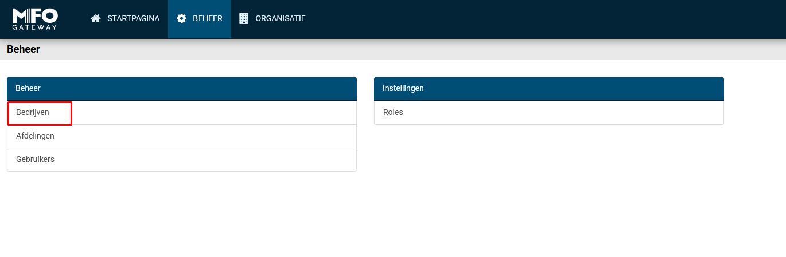
Task: Click the GATEWAY text under the MFO logo
Action: [x=34, y=27]
